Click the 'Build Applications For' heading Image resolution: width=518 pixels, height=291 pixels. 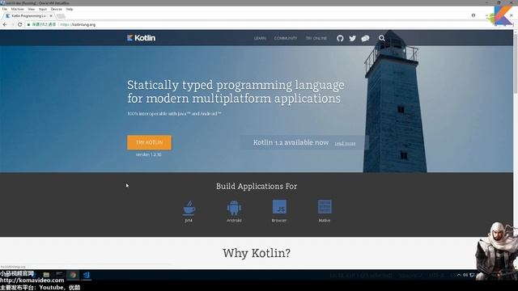click(x=257, y=187)
